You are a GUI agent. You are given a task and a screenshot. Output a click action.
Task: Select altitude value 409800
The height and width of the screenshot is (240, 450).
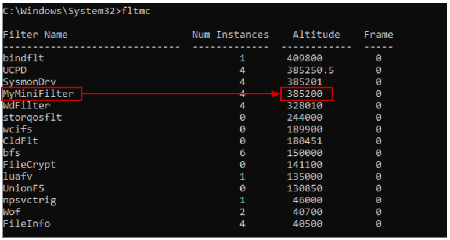305,59
